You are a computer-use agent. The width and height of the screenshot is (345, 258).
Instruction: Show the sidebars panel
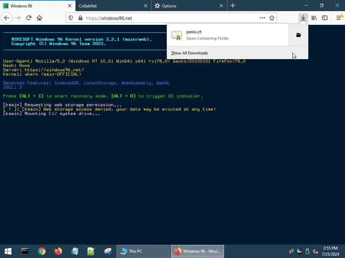325,18
